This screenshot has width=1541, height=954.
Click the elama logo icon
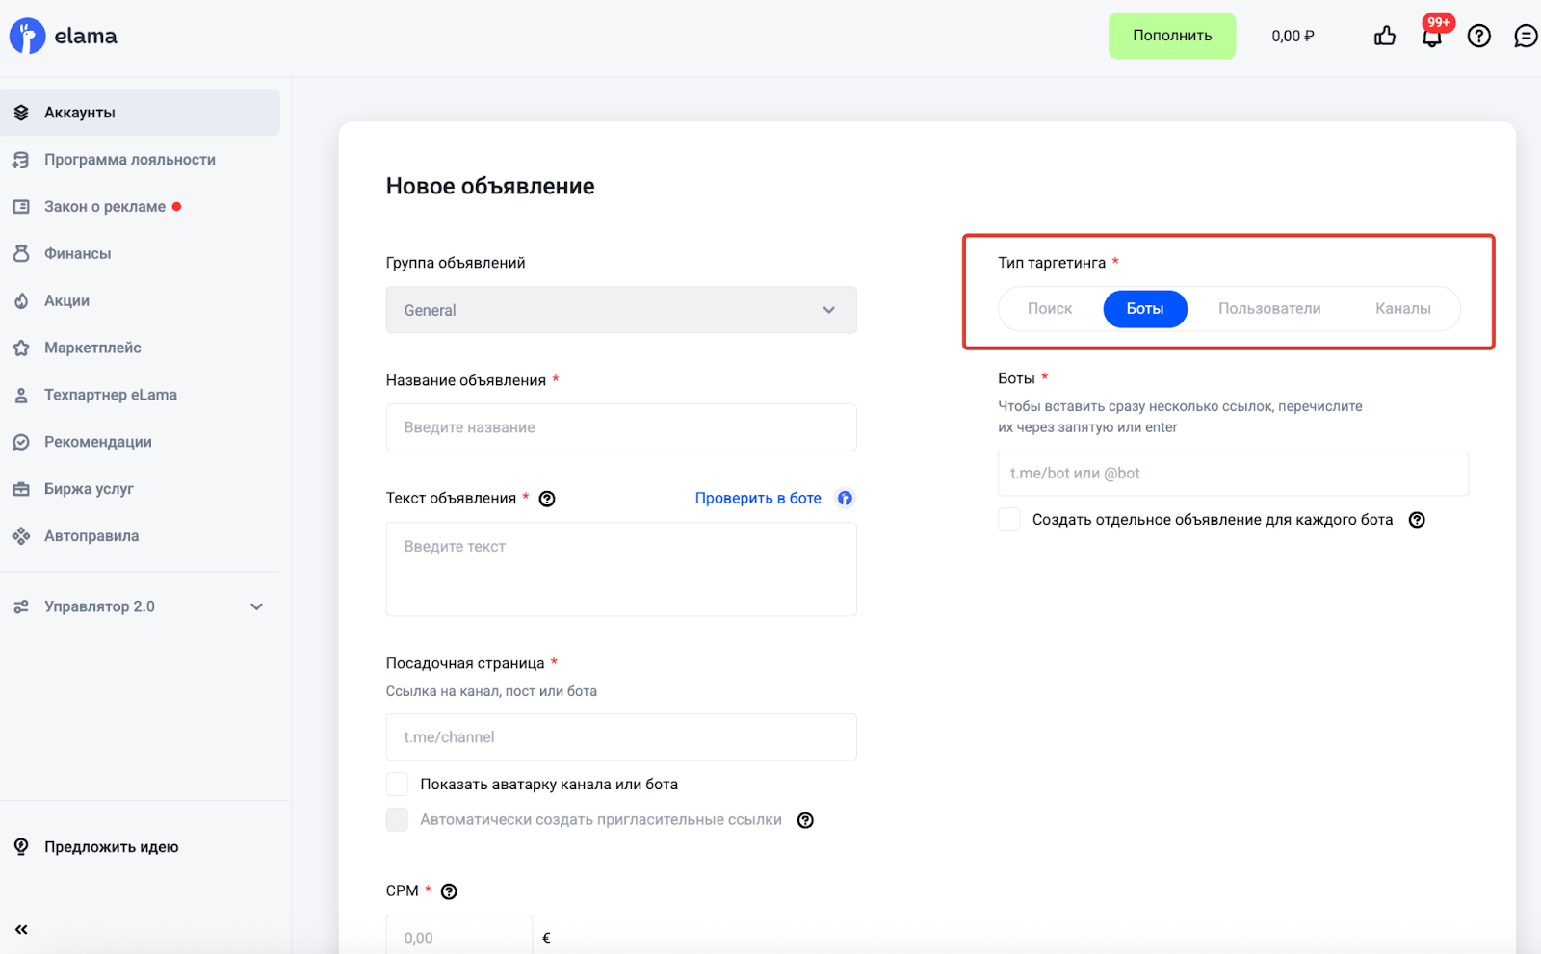pos(27,37)
